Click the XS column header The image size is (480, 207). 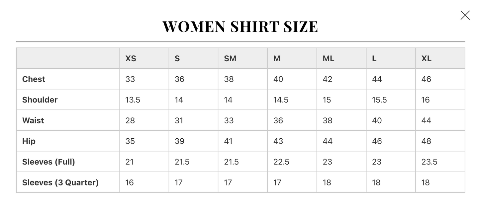click(131, 58)
